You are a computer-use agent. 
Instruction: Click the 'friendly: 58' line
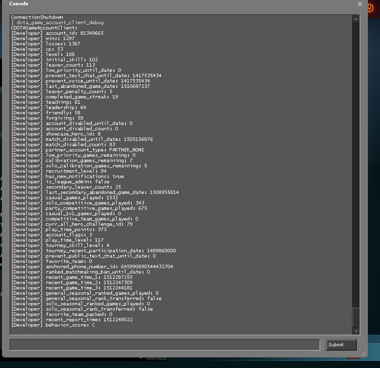point(46,113)
